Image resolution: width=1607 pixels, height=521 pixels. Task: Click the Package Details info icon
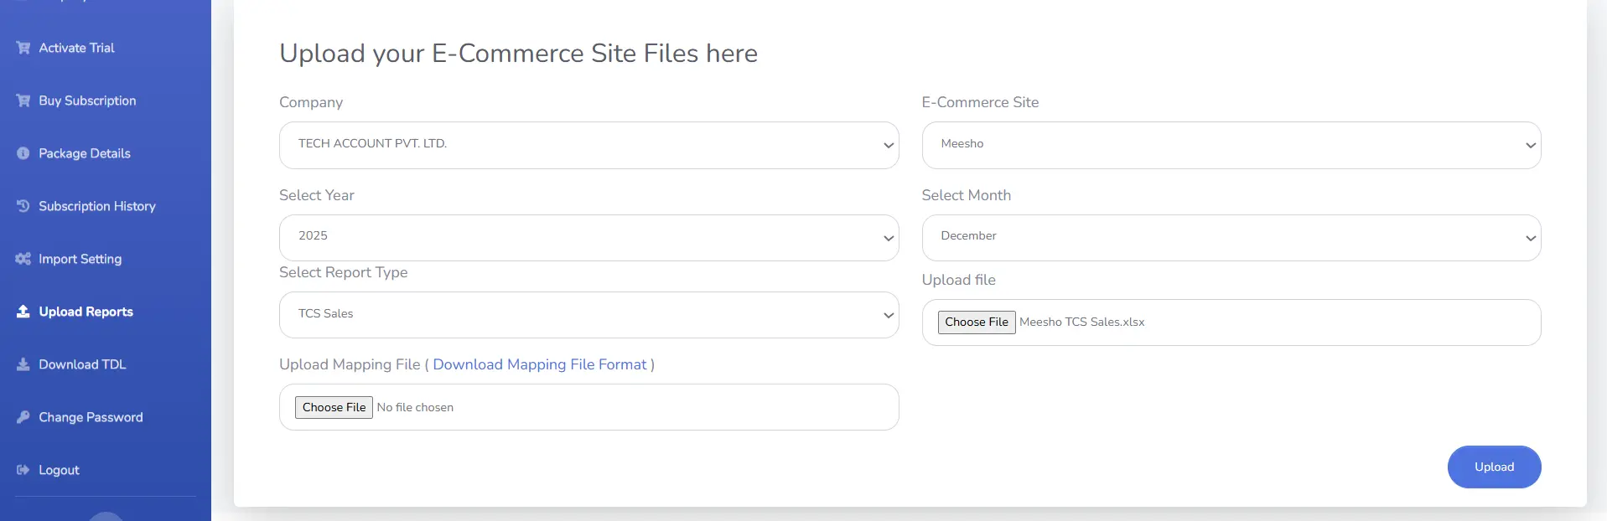[23, 153]
